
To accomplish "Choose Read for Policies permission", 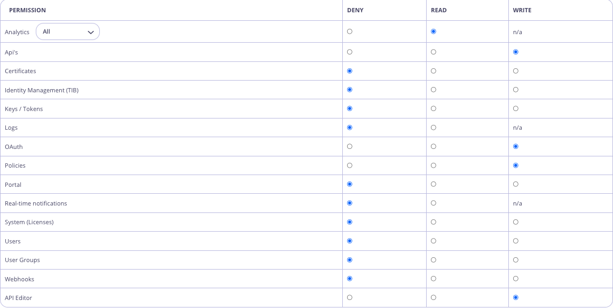I will click(433, 165).
